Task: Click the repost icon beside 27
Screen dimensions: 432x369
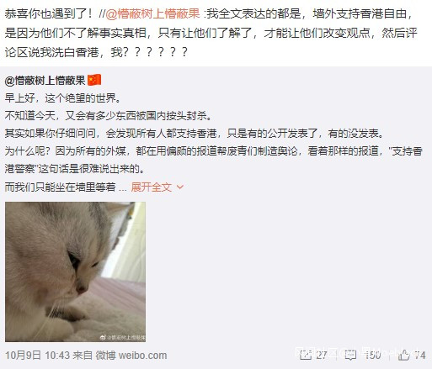Action: [x=306, y=356]
